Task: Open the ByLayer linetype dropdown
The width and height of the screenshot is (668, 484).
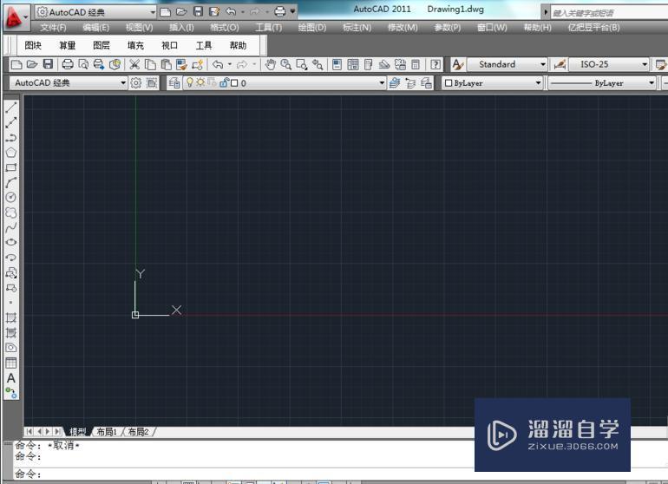Action: [x=652, y=82]
